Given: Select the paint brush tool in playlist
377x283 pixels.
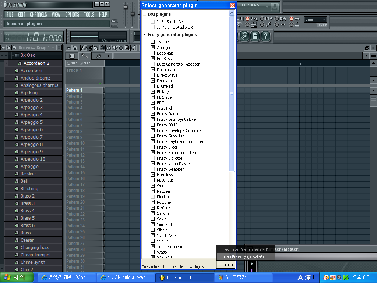Looking at the screenshot, I should click(x=90, y=48).
